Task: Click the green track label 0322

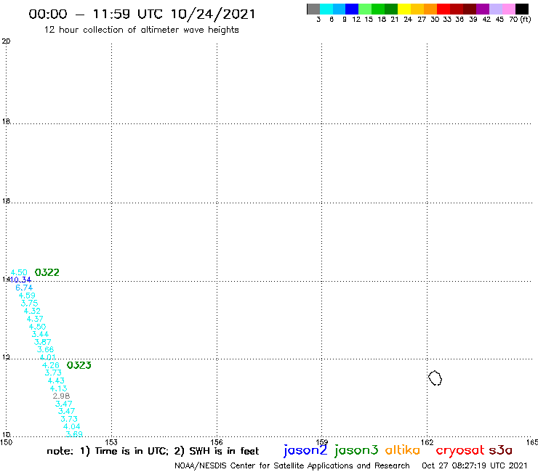Action: (47, 272)
